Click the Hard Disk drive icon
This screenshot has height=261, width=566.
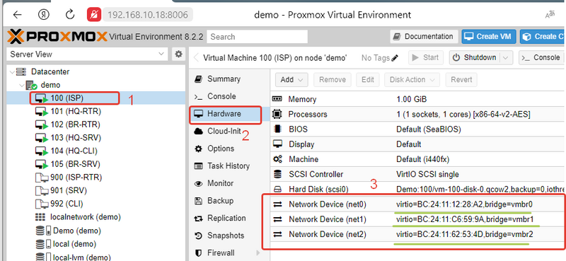tap(277, 189)
